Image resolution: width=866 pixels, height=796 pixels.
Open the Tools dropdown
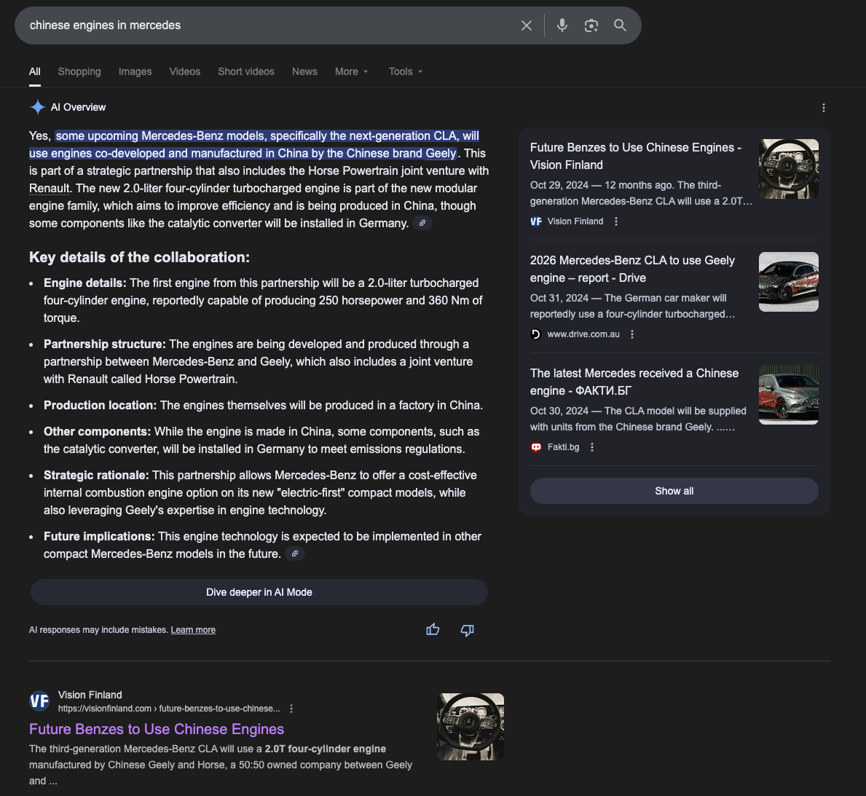(406, 72)
